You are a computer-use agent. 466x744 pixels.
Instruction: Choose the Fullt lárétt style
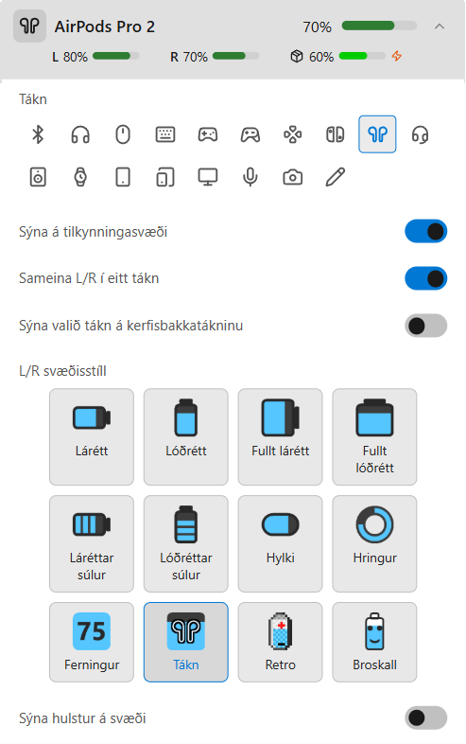(280, 437)
